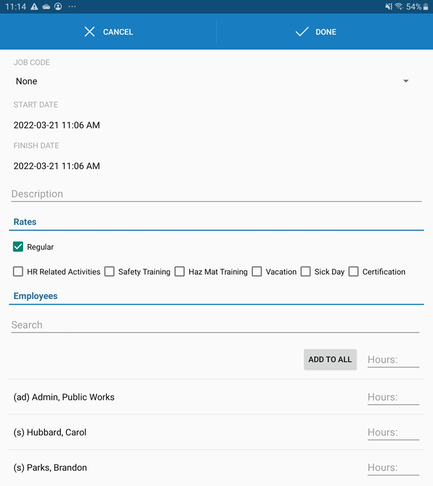Viewport: 433px width, 486px height.
Task: Enable the HR Related Activities checkbox
Action: point(18,272)
